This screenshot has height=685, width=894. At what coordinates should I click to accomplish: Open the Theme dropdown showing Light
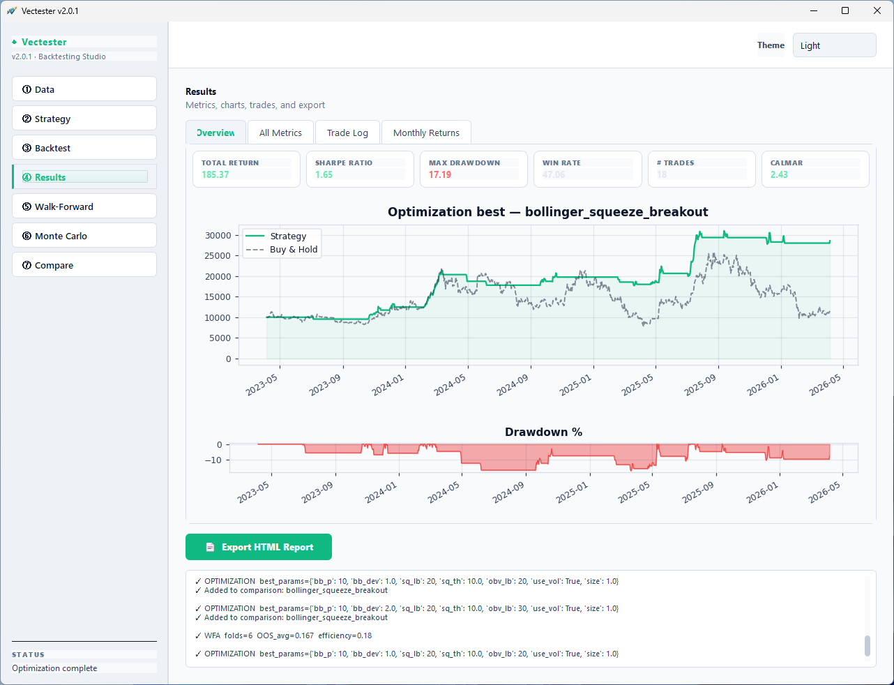point(834,45)
